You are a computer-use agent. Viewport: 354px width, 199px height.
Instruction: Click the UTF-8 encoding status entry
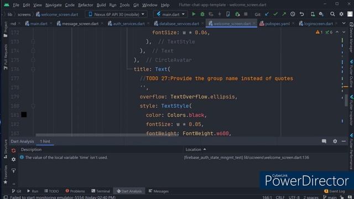(x=294, y=197)
